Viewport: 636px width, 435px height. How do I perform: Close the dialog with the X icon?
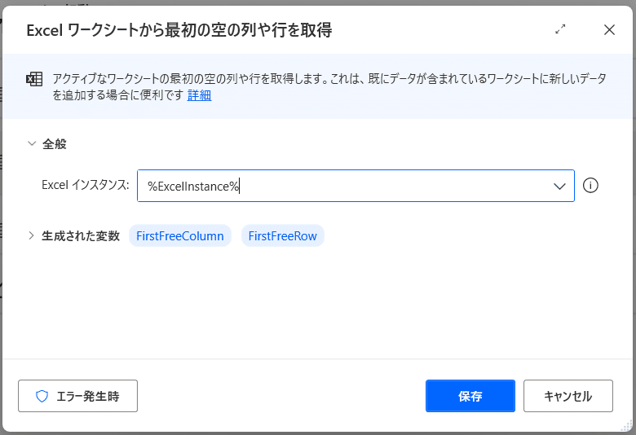(609, 29)
